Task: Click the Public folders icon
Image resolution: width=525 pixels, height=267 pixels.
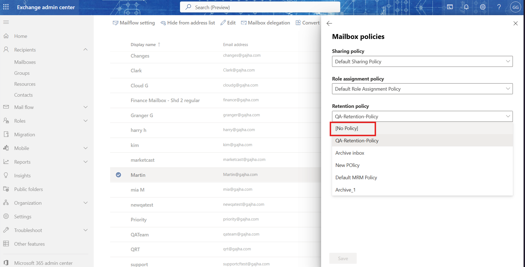Action: tap(6, 189)
